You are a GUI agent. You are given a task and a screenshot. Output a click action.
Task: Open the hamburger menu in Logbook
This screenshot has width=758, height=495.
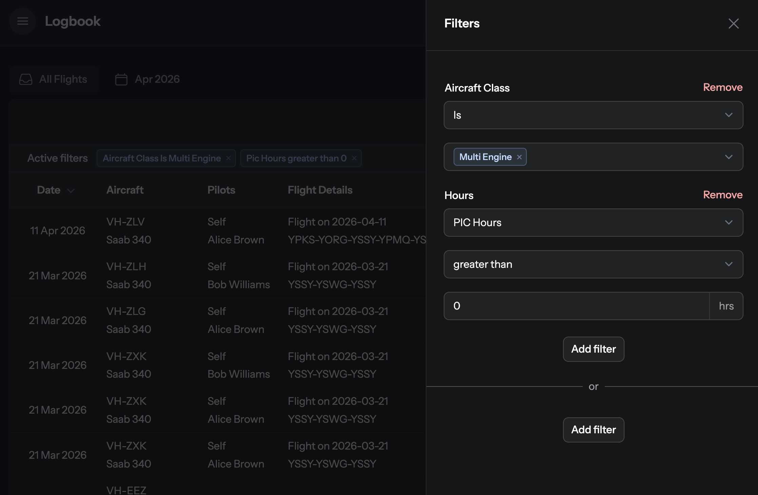coord(23,21)
